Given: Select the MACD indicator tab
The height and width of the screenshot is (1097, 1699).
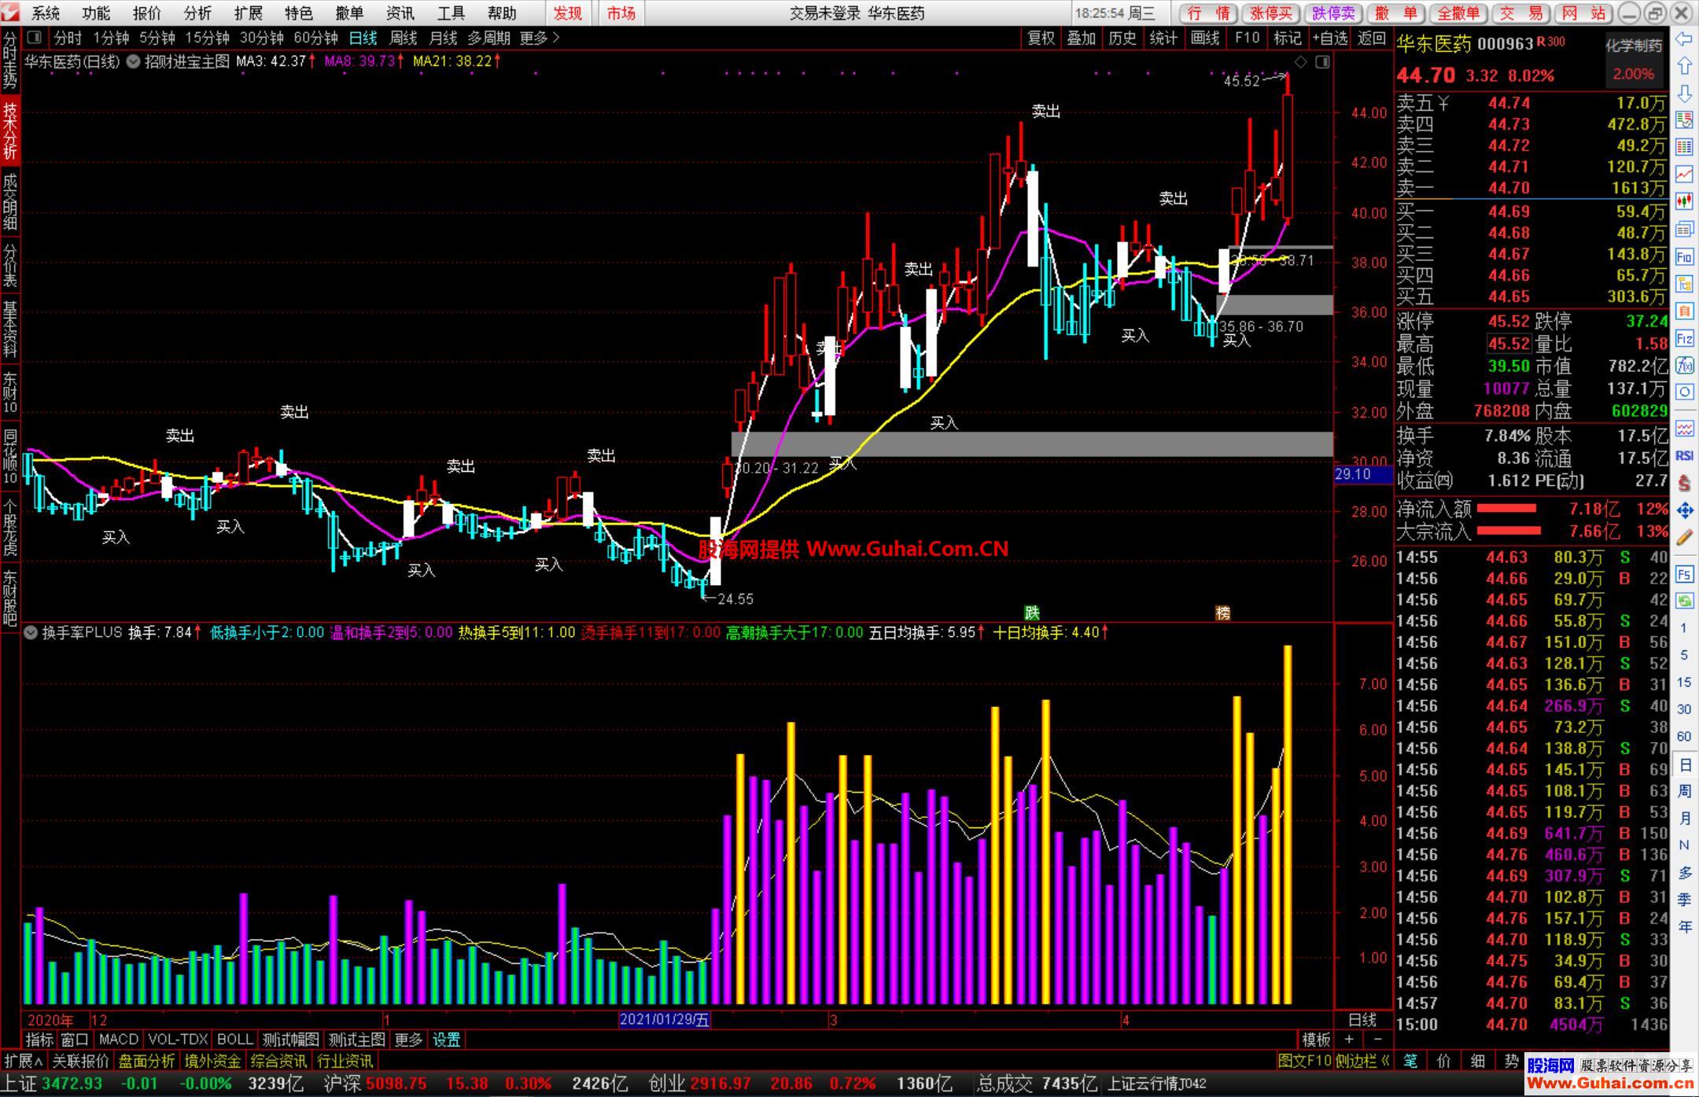Looking at the screenshot, I should click(x=119, y=1040).
